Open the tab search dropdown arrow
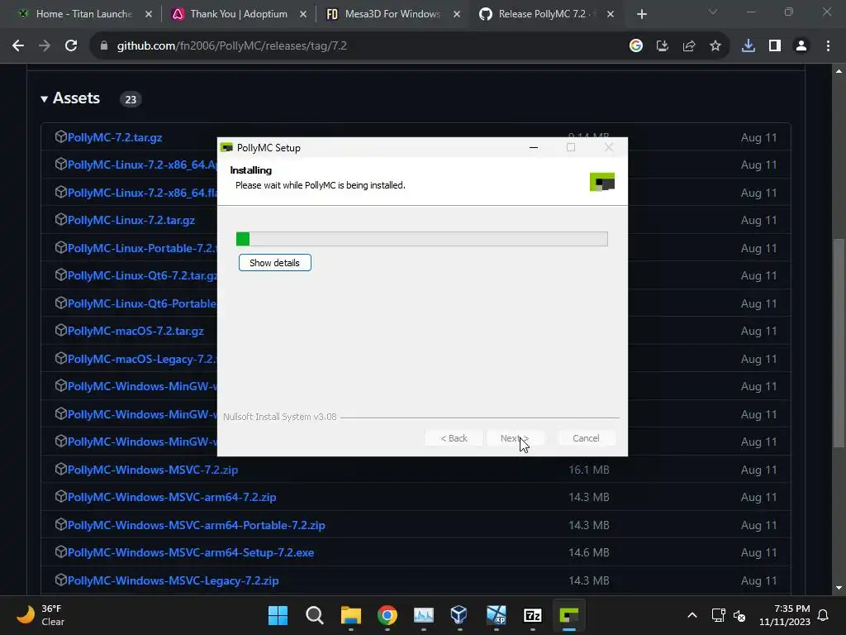This screenshot has height=635, width=846. click(x=713, y=12)
